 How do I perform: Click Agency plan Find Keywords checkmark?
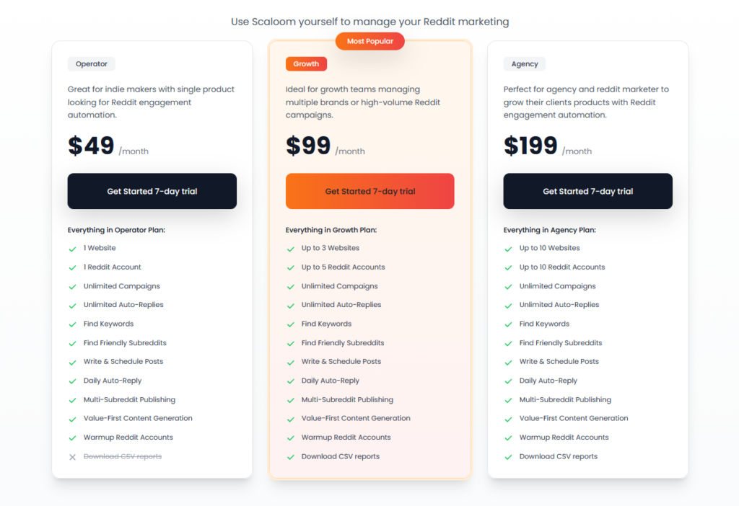(508, 324)
